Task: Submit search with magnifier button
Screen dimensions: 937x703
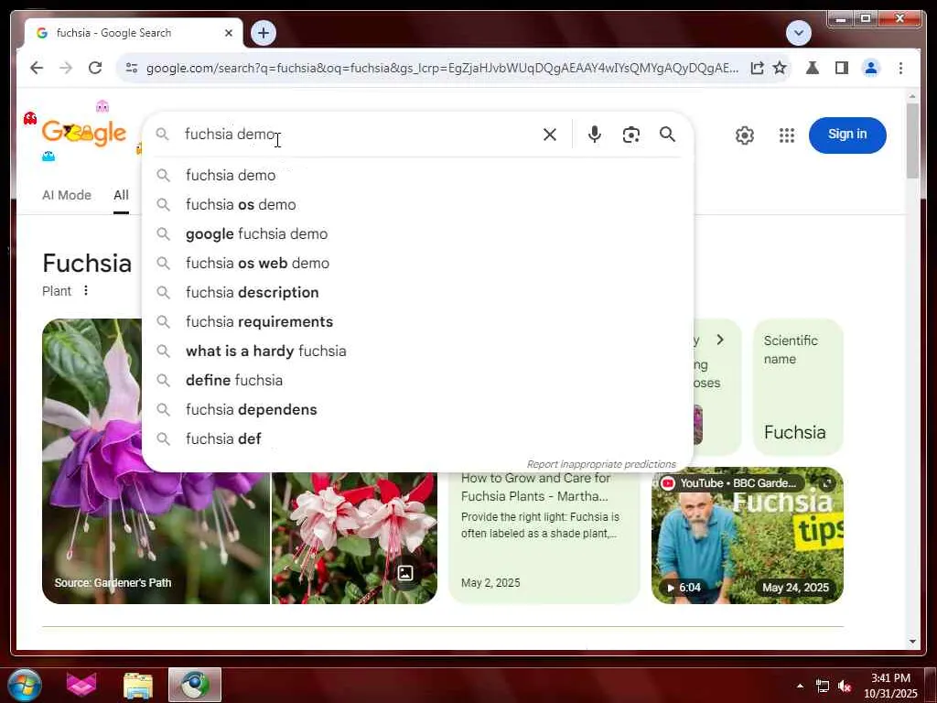Action: (x=667, y=135)
